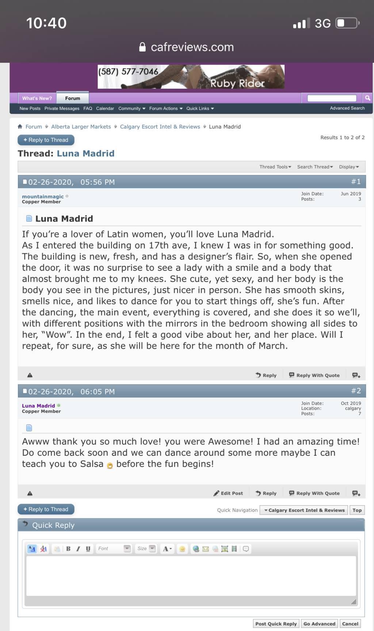Click the search magnifier icon
The height and width of the screenshot is (631, 374).
tap(367, 98)
